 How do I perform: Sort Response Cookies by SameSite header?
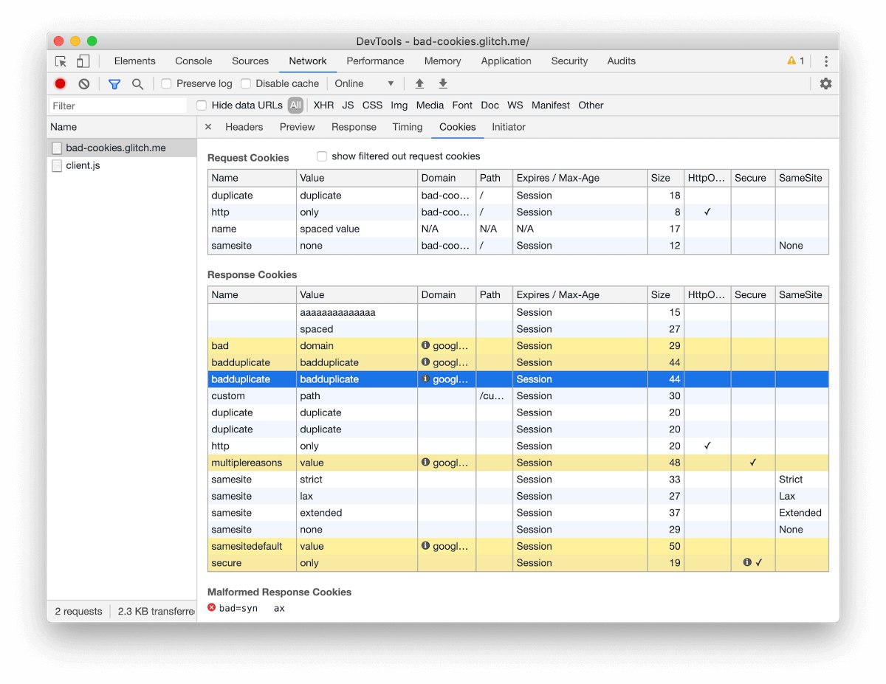coord(802,295)
